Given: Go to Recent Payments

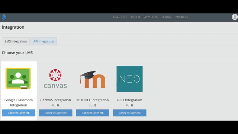Looking at the screenshot, I should (x=144, y=17).
